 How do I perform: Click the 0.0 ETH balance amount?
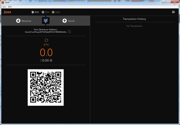[46, 53]
